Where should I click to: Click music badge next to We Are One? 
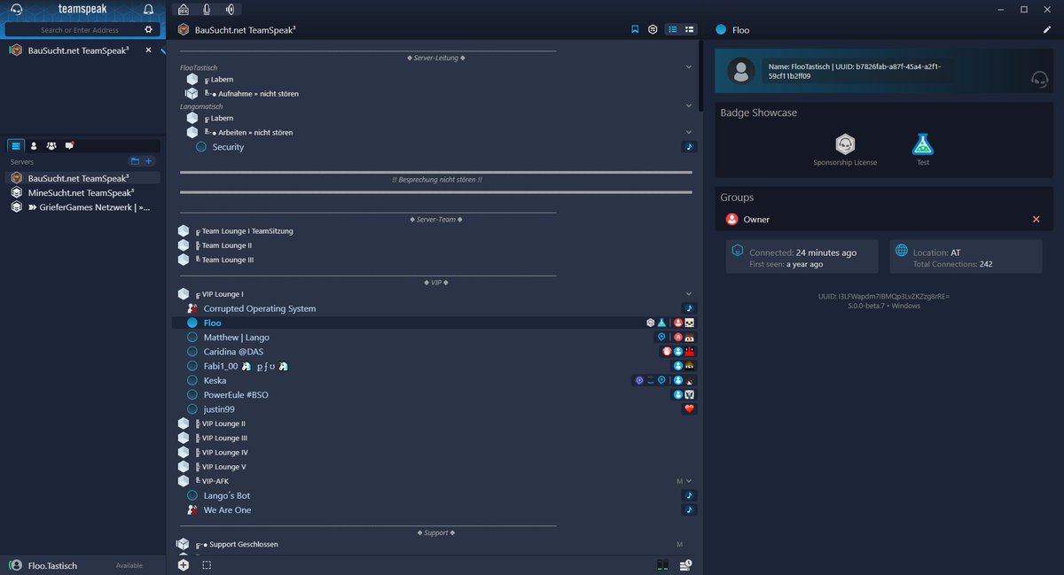[x=689, y=510]
